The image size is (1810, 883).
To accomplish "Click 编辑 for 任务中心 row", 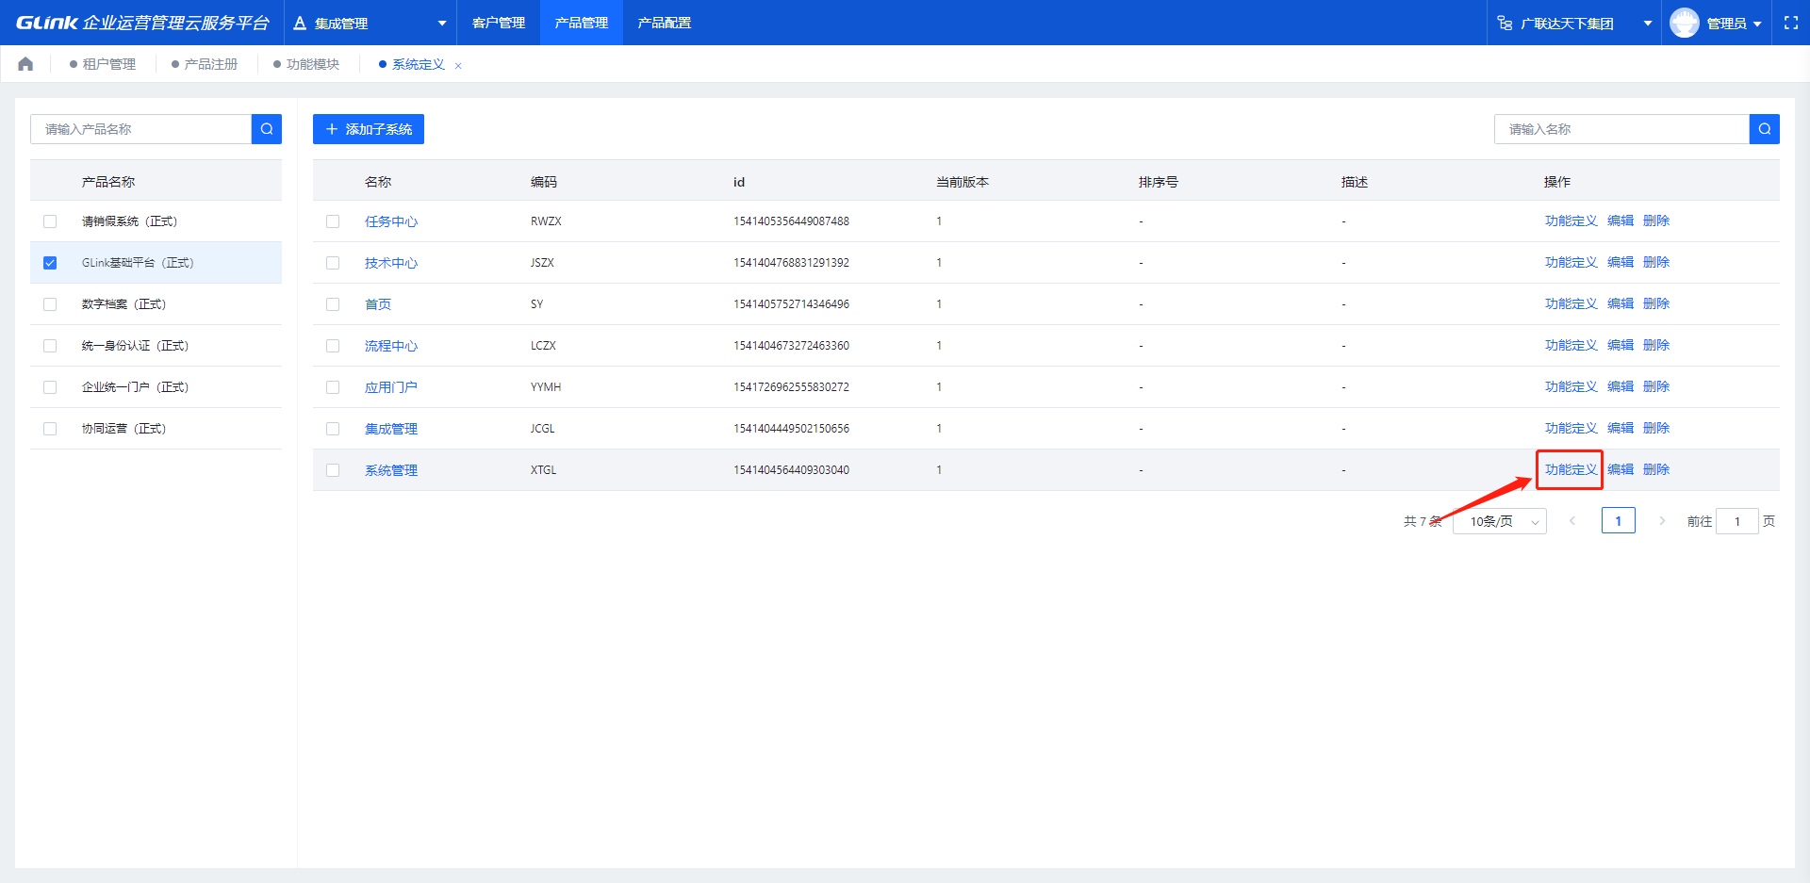I will [1621, 221].
